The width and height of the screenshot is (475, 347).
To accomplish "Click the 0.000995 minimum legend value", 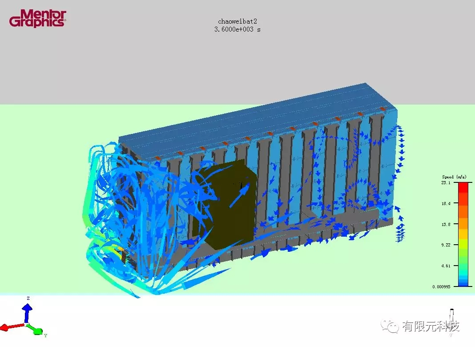I will [x=441, y=286].
